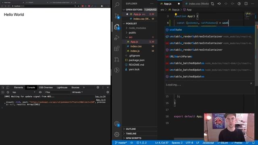Click Spaces: 2 indentation setting
258x145 pixels.
click(x=177, y=143)
